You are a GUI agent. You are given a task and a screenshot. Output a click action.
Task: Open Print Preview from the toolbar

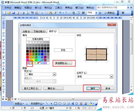tap(27, 13)
